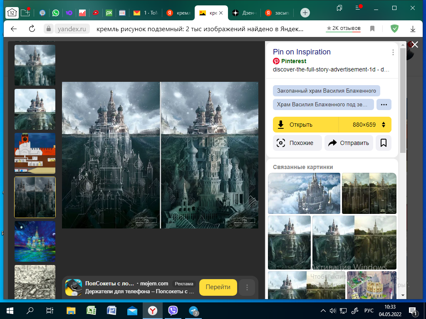Image resolution: width=426 pixels, height=319 pixels.
Task: Open the browser downloads panel
Action: point(413,29)
